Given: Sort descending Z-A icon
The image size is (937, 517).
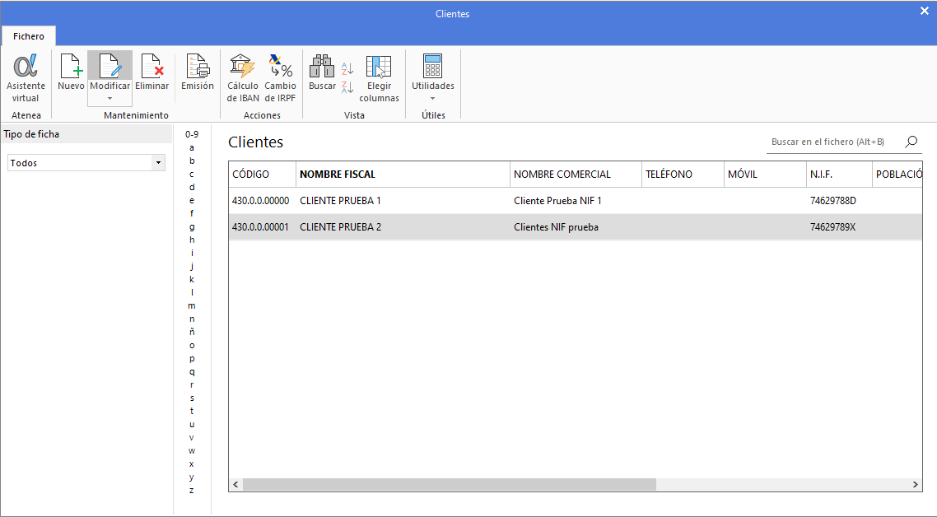Looking at the screenshot, I should (347, 86).
